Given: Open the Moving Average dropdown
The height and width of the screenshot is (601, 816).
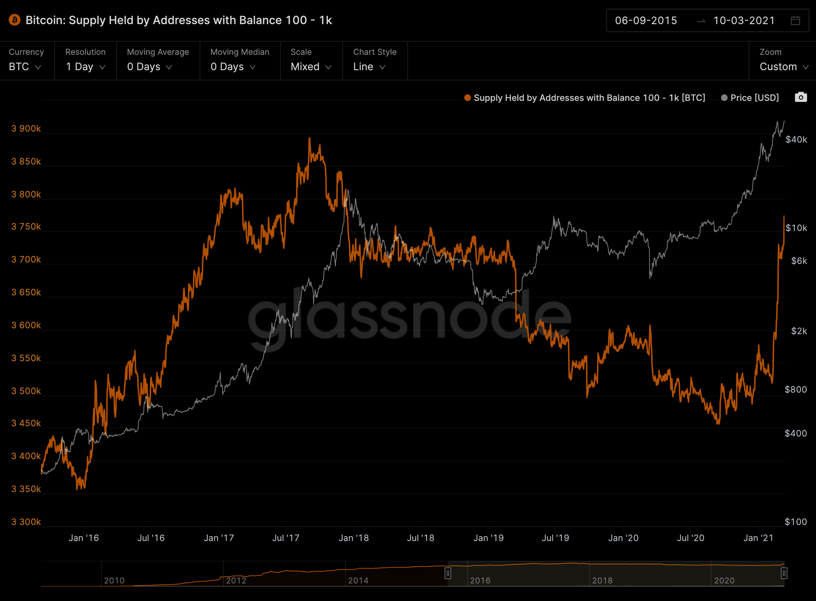Looking at the screenshot, I should pyautogui.click(x=149, y=67).
